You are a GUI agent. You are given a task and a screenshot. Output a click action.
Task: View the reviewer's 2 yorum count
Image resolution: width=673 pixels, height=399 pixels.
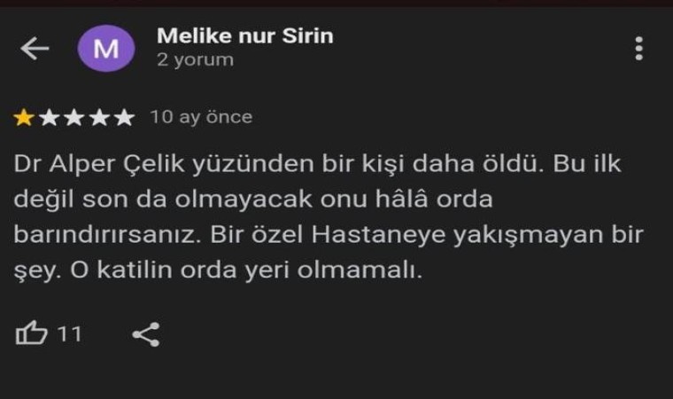coord(196,59)
